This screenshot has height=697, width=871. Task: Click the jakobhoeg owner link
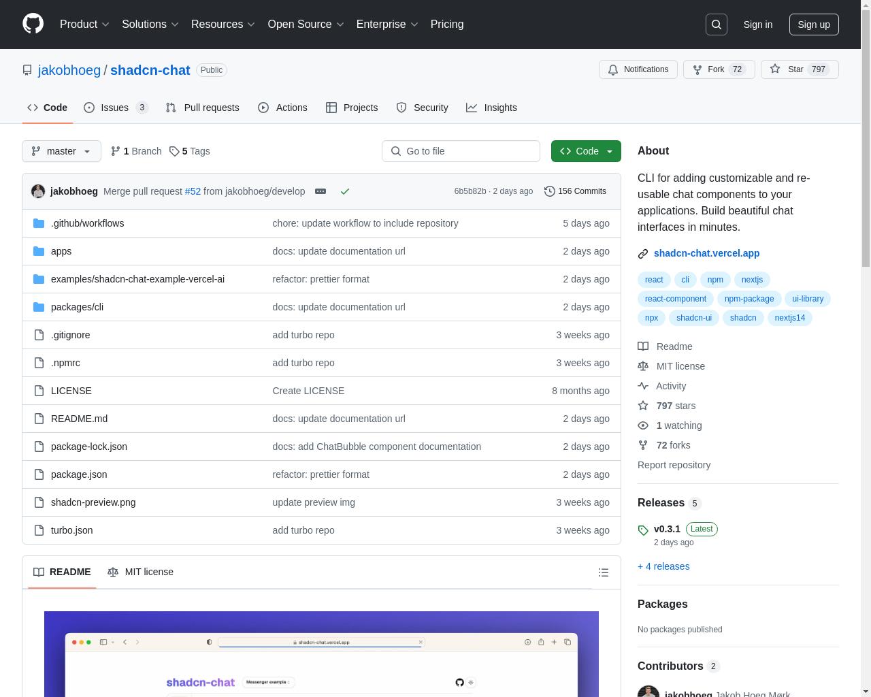tap(69, 70)
